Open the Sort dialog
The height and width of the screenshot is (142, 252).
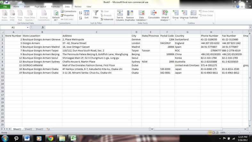pos(86,15)
